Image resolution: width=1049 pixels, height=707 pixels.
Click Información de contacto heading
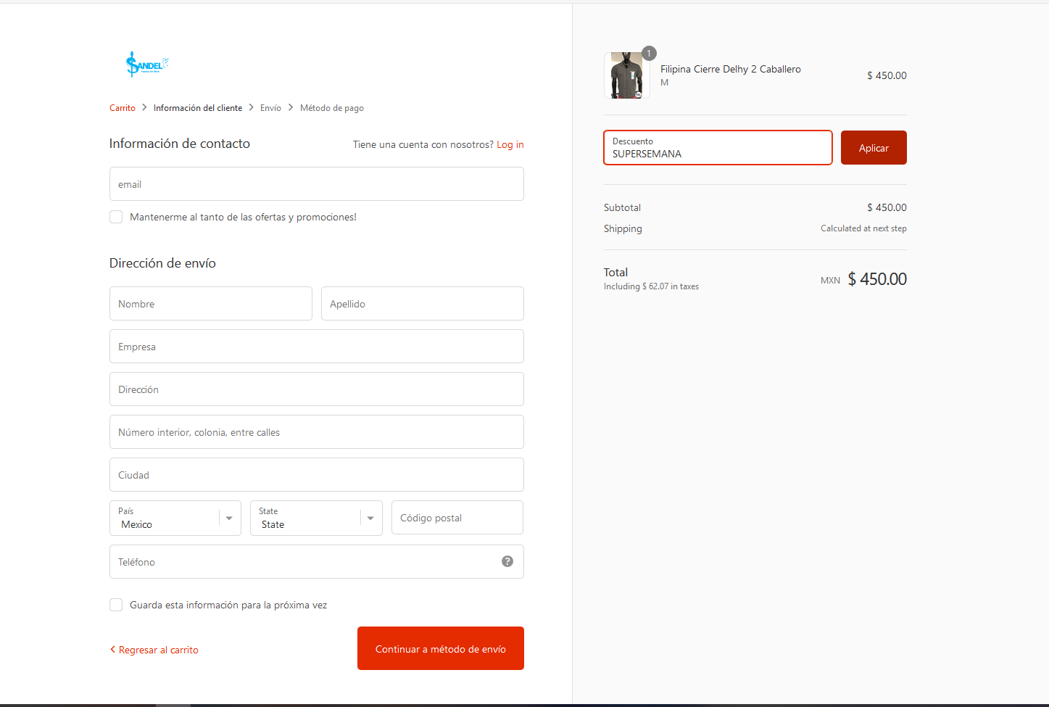tap(180, 144)
